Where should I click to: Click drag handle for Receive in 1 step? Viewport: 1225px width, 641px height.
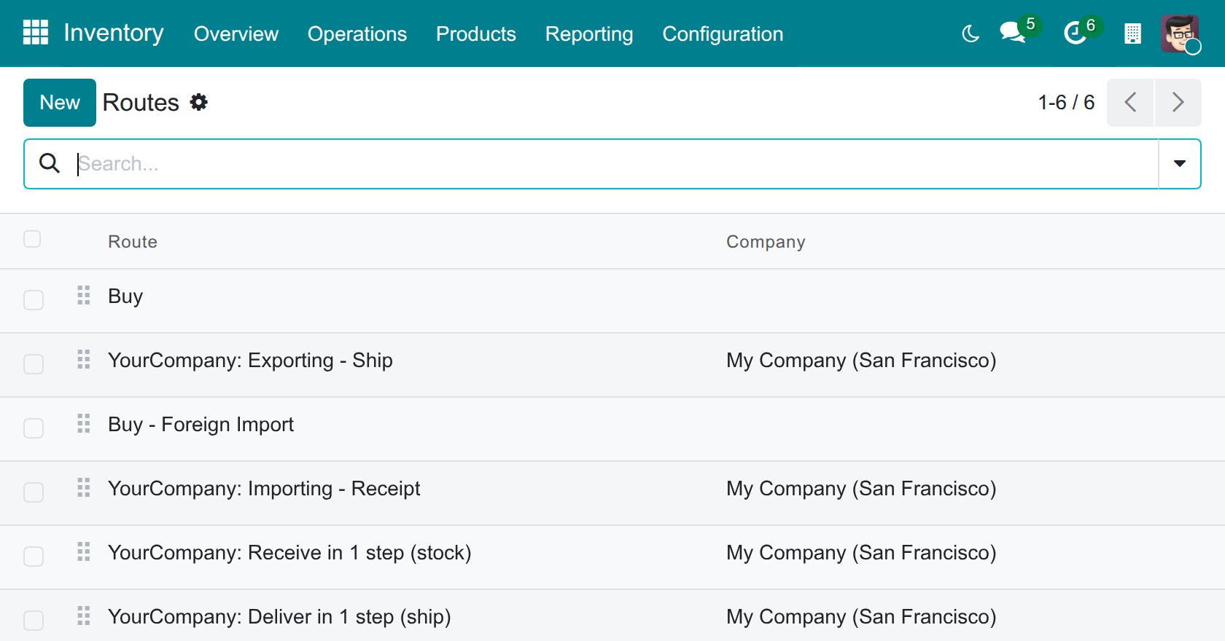(x=84, y=551)
